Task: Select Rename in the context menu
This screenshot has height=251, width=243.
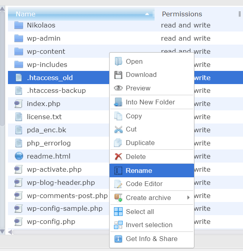Action: pyautogui.click(x=152, y=171)
